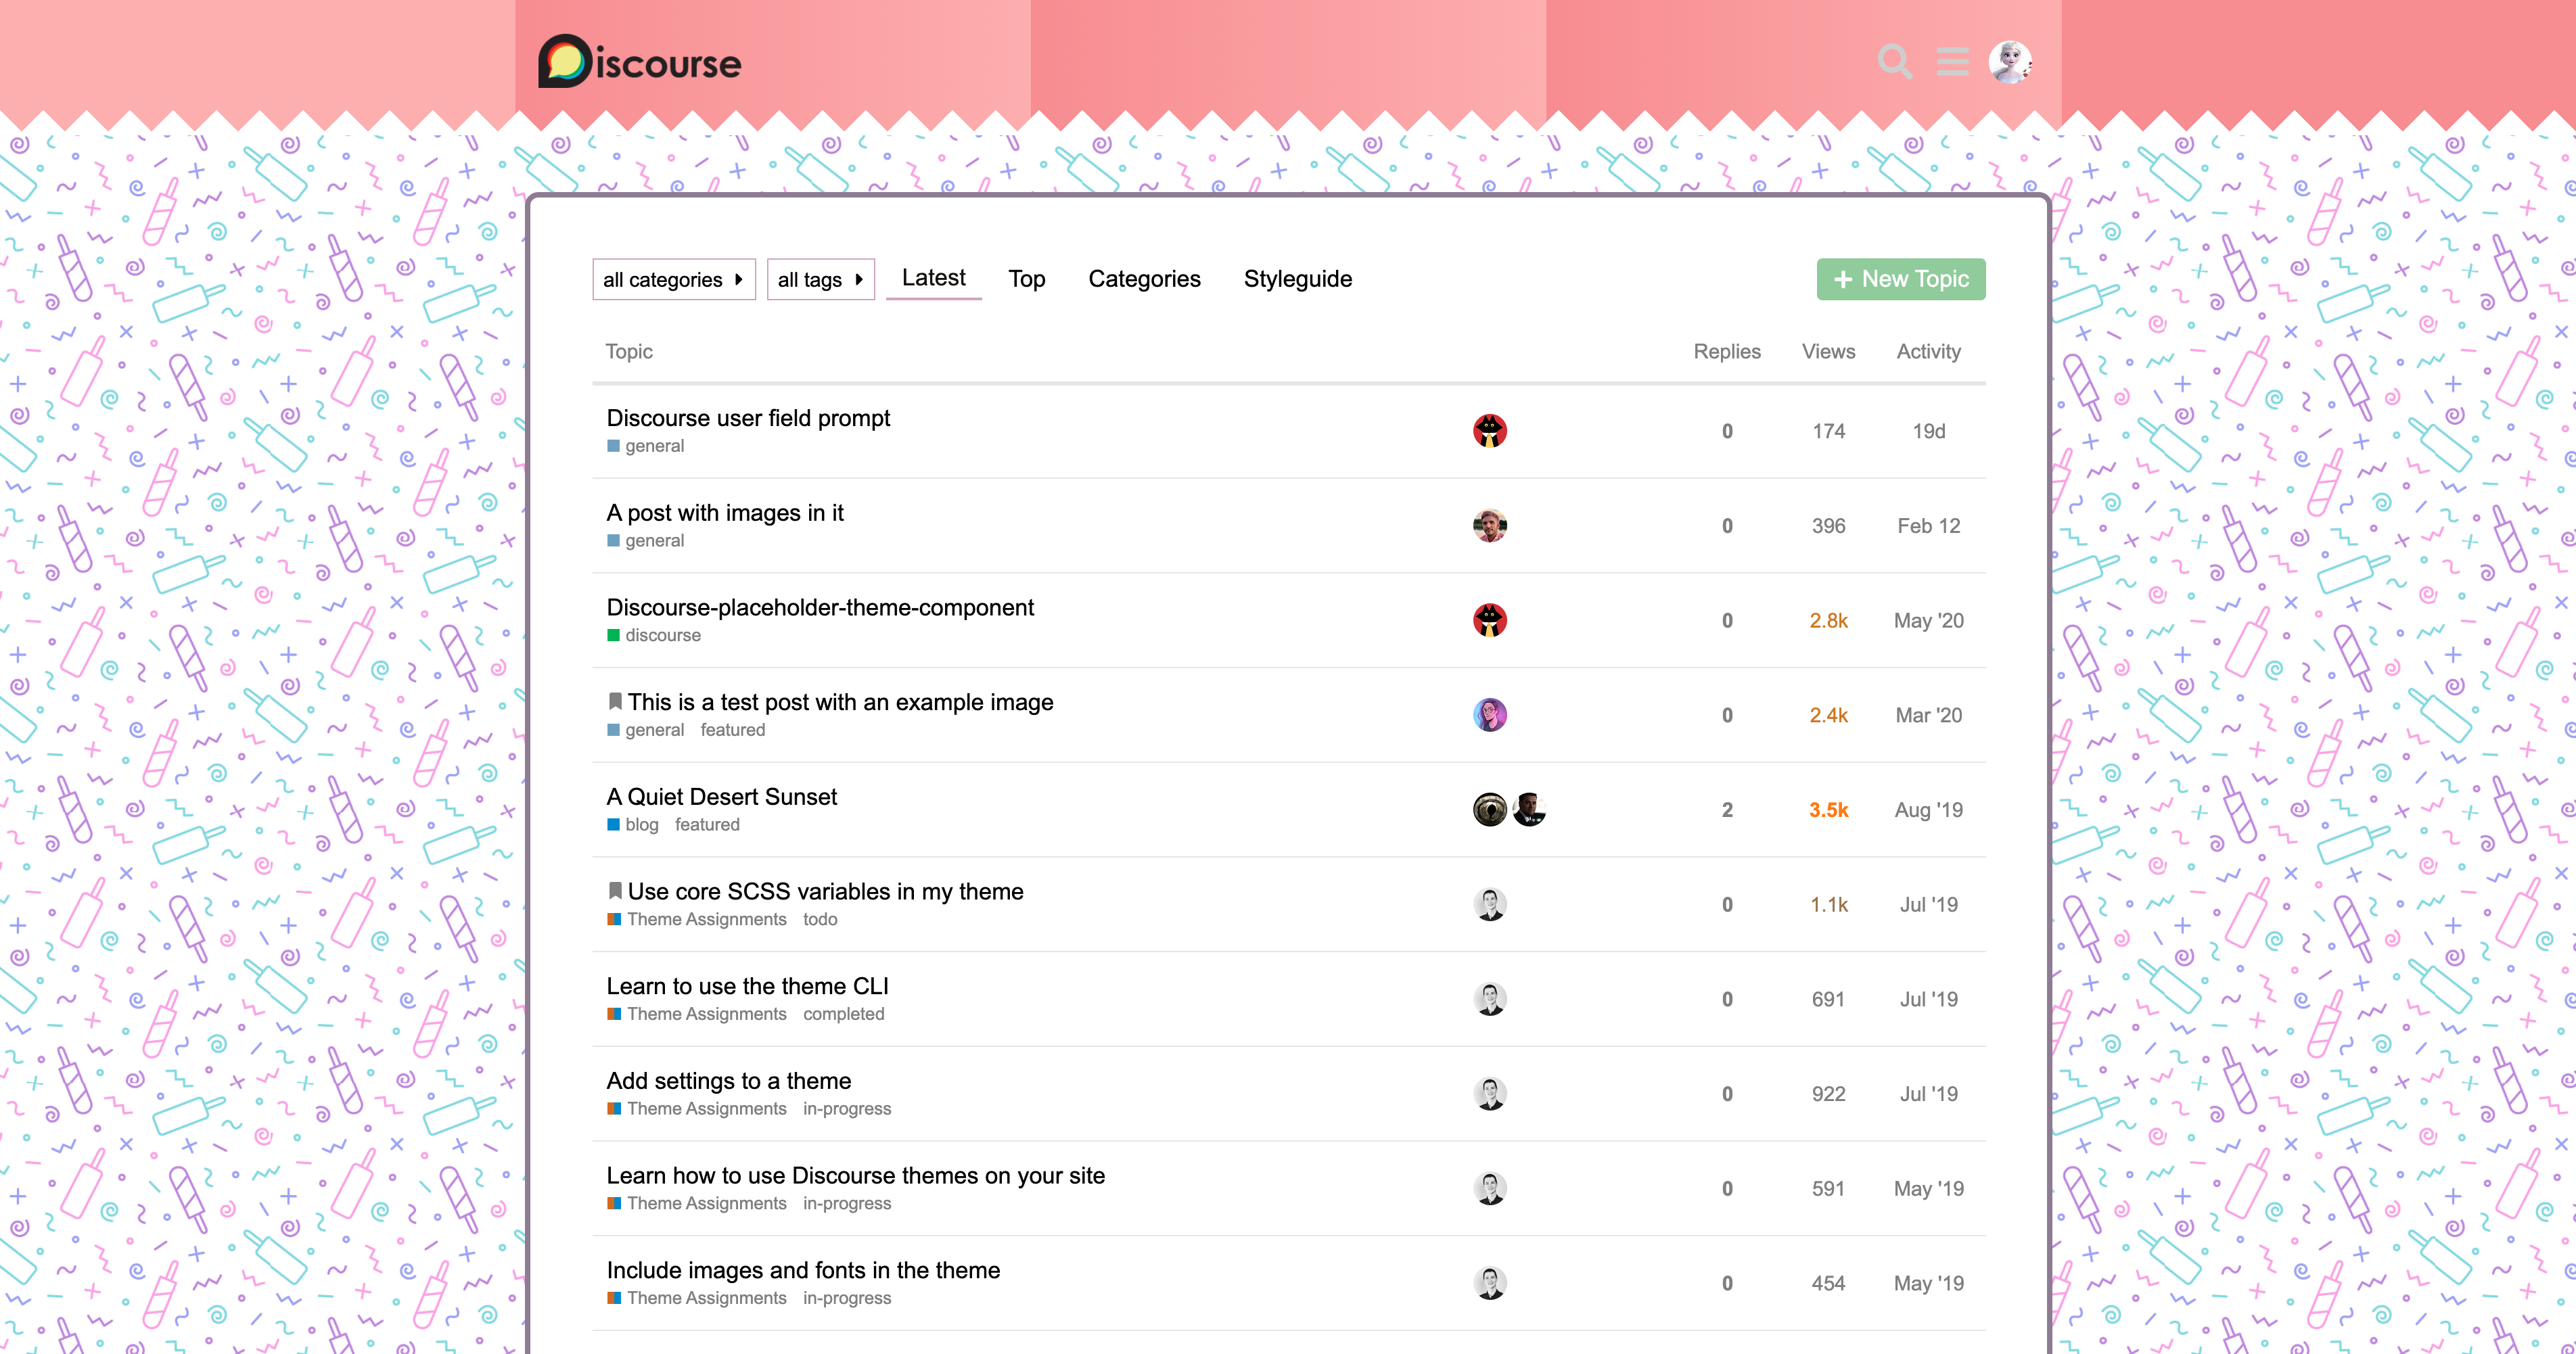Click the search magnifier icon

(1893, 62)
